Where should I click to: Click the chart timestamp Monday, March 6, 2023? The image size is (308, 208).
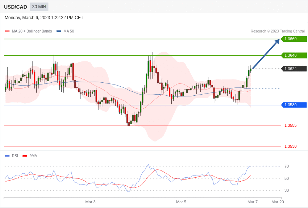(x=27, y=18)
